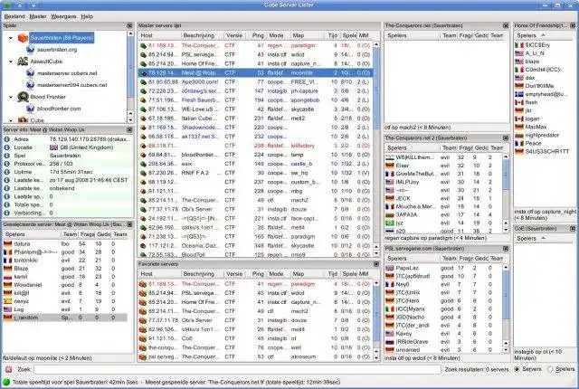Image resolution: width=579 pixels, height=389 pixels.
Task: Click flag icon next to player nexyz
Action: [8, 301]
